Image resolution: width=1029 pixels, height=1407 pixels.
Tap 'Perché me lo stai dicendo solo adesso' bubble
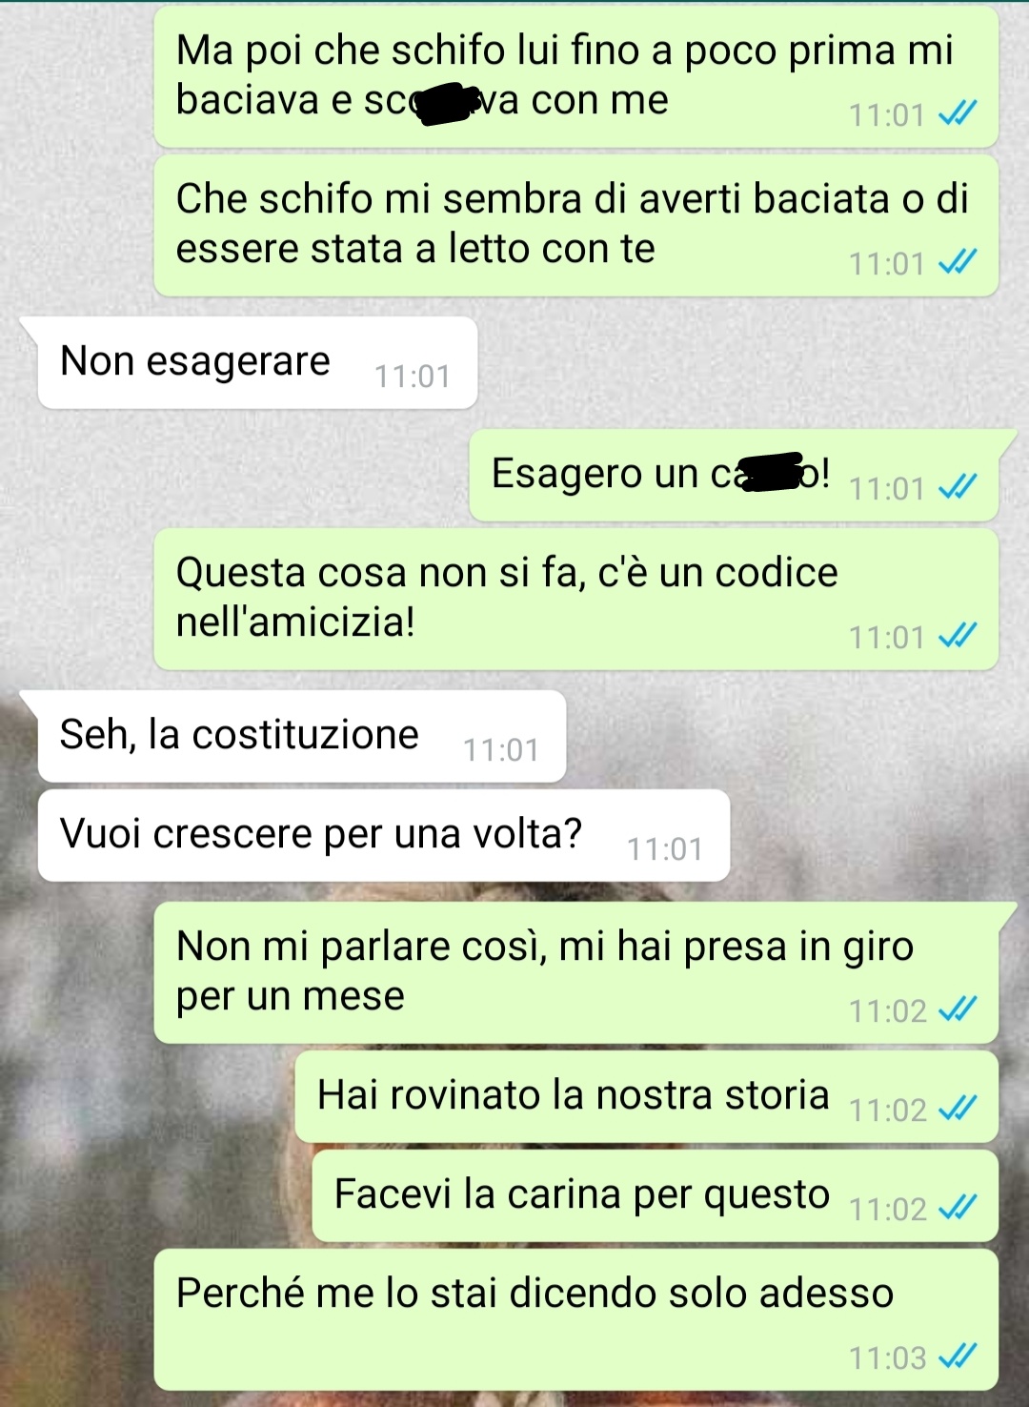(576, 1320)
